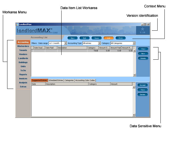
Task: Click the orange List button
Action: click(x=109, y=38)
